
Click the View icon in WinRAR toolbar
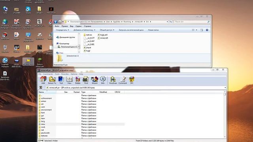70,80
